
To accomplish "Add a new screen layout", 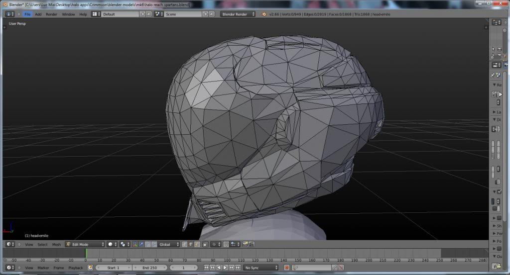I will 142,14.
